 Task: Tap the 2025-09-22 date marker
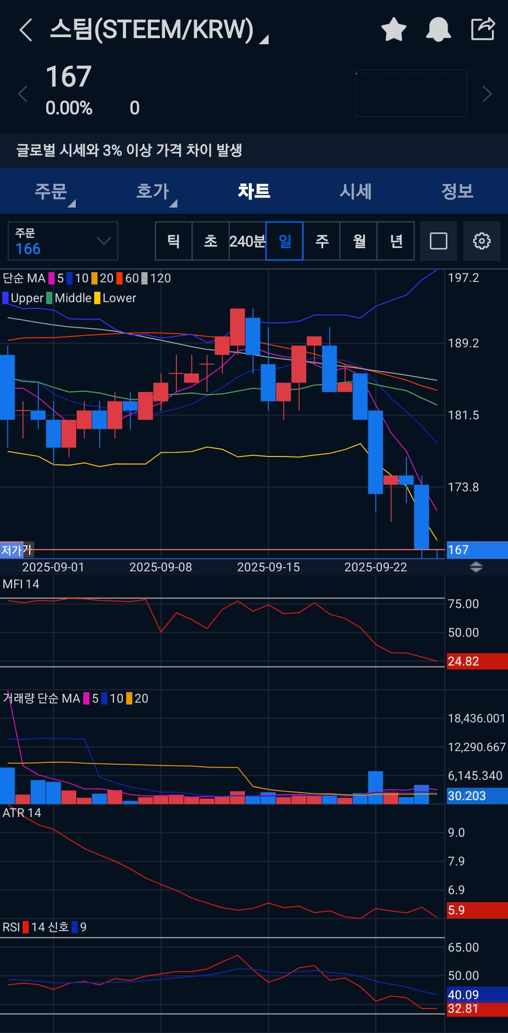pyautogui.click(x=375, y=567)
